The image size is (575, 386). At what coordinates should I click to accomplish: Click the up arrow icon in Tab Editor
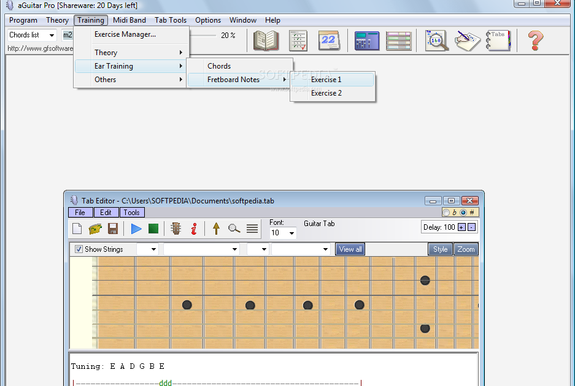217,229
